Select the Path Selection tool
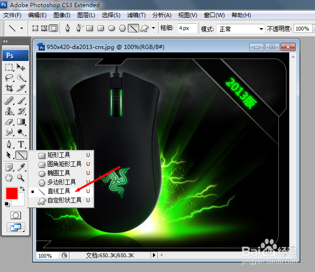The width and height of the screenshot is (315, 272). click(x=9, y=155)
